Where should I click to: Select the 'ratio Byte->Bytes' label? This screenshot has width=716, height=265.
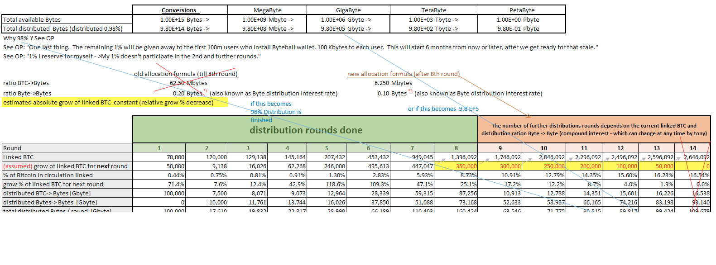[x=27, y=93]
